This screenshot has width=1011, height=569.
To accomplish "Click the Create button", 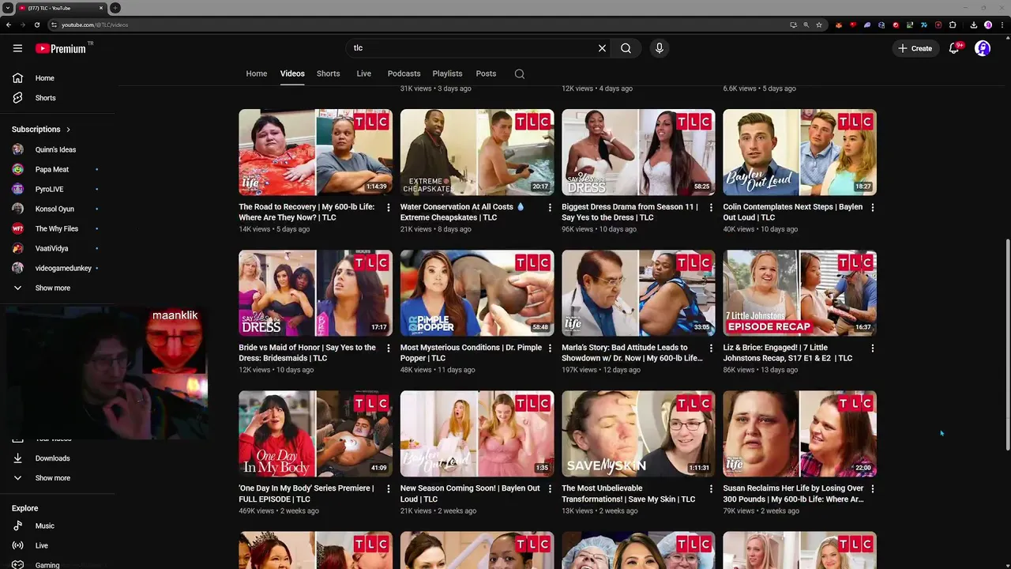I will pos(915,48).
